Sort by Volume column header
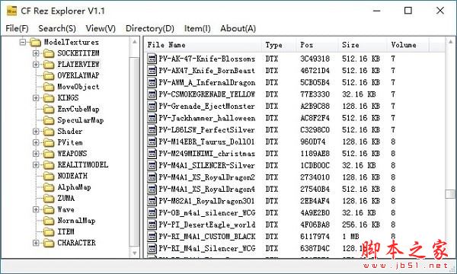Image resolution: width=457 pixels, height=274 pixels. pyautogui.click(x=408, y=45)
